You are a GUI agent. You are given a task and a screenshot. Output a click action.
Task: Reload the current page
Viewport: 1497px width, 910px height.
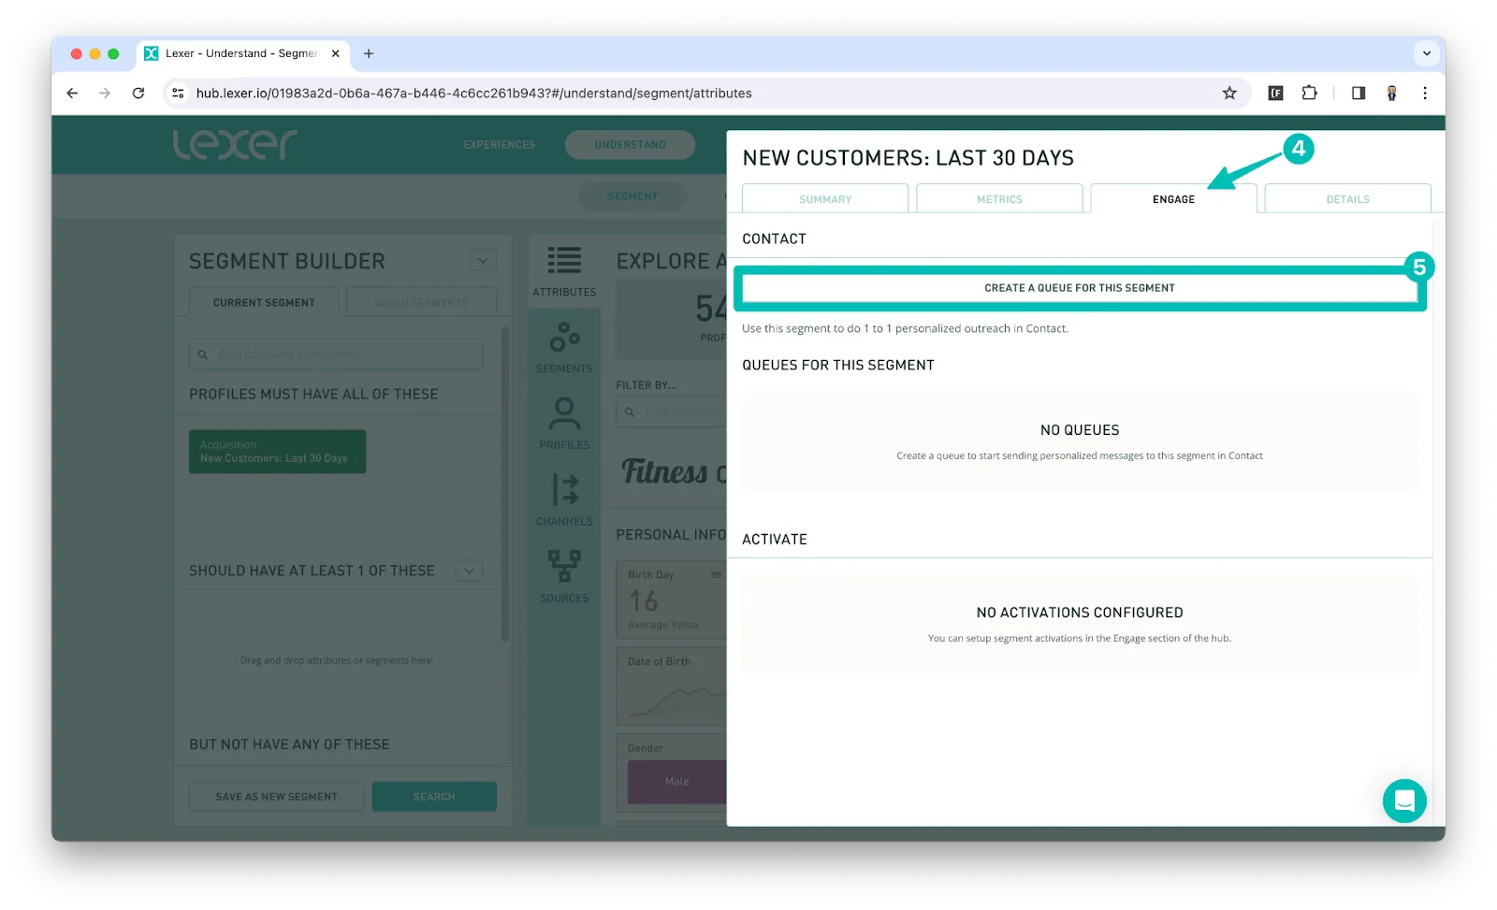pos(138,93)
